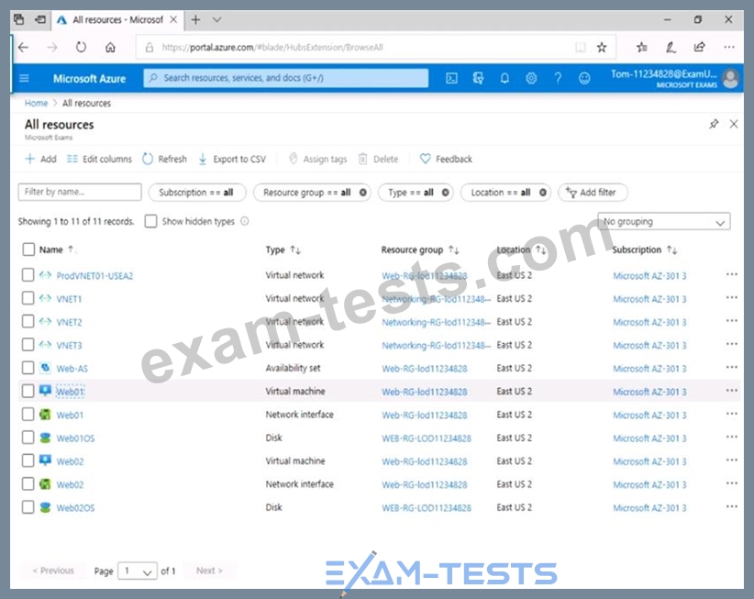Select the Web02OS row checkbox
This screenshot has height=599, width=754.
point(28,507)
